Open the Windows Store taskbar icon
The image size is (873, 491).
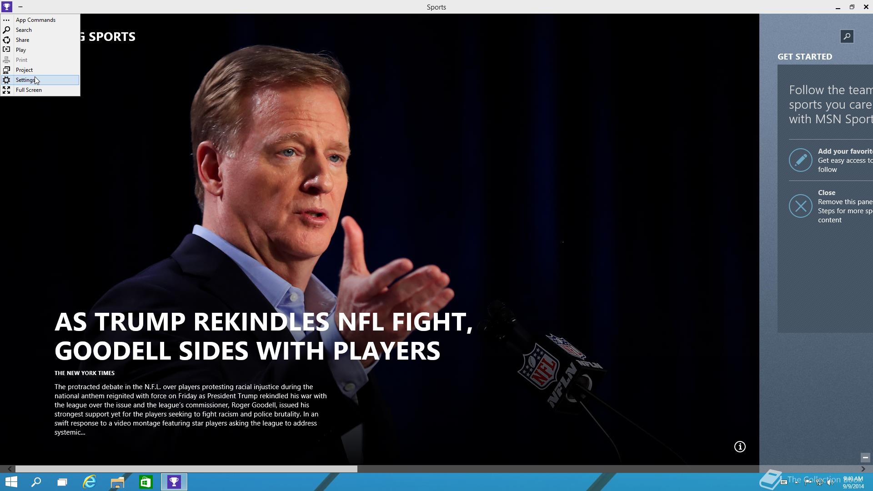[x=145, y=482]
